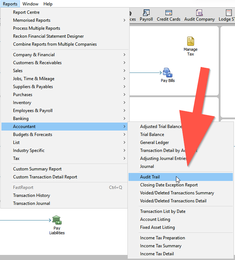Open Trial Balance report
This screenshot has height=260, width=235.
tap(181, 135)
